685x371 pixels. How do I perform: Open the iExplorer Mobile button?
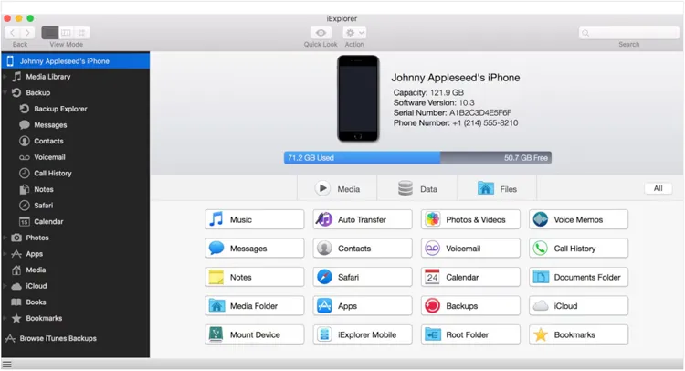point(363,334)
